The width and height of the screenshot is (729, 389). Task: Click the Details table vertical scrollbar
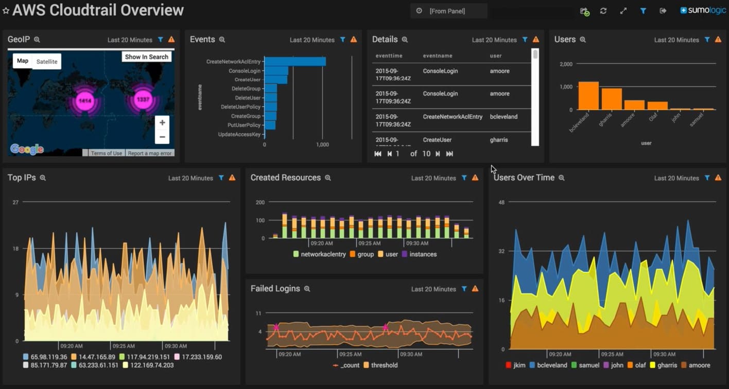(535, 97)
